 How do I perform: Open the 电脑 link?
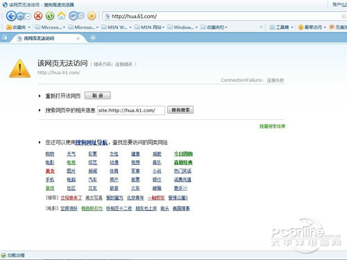tap(71, 180)
